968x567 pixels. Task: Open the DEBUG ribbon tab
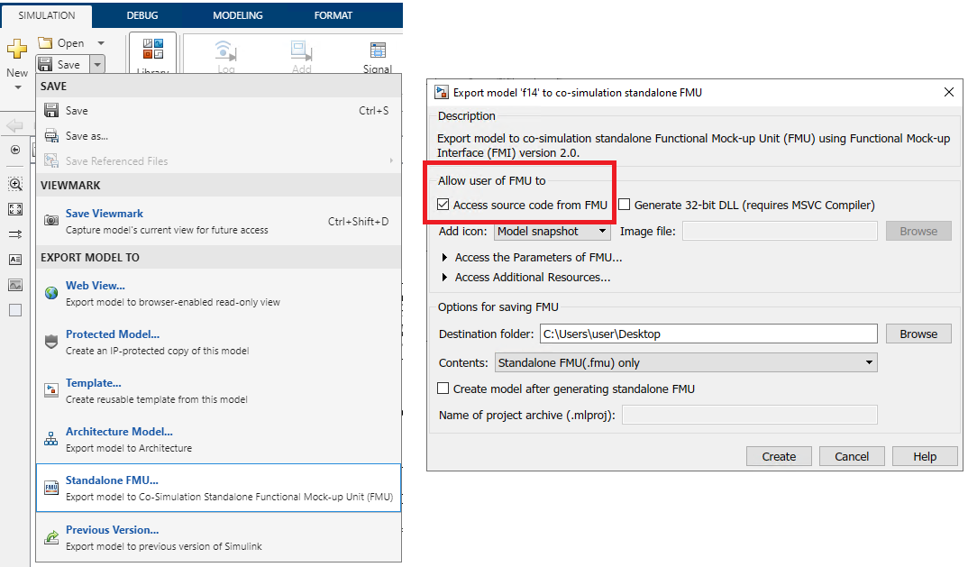coord(142,15)
